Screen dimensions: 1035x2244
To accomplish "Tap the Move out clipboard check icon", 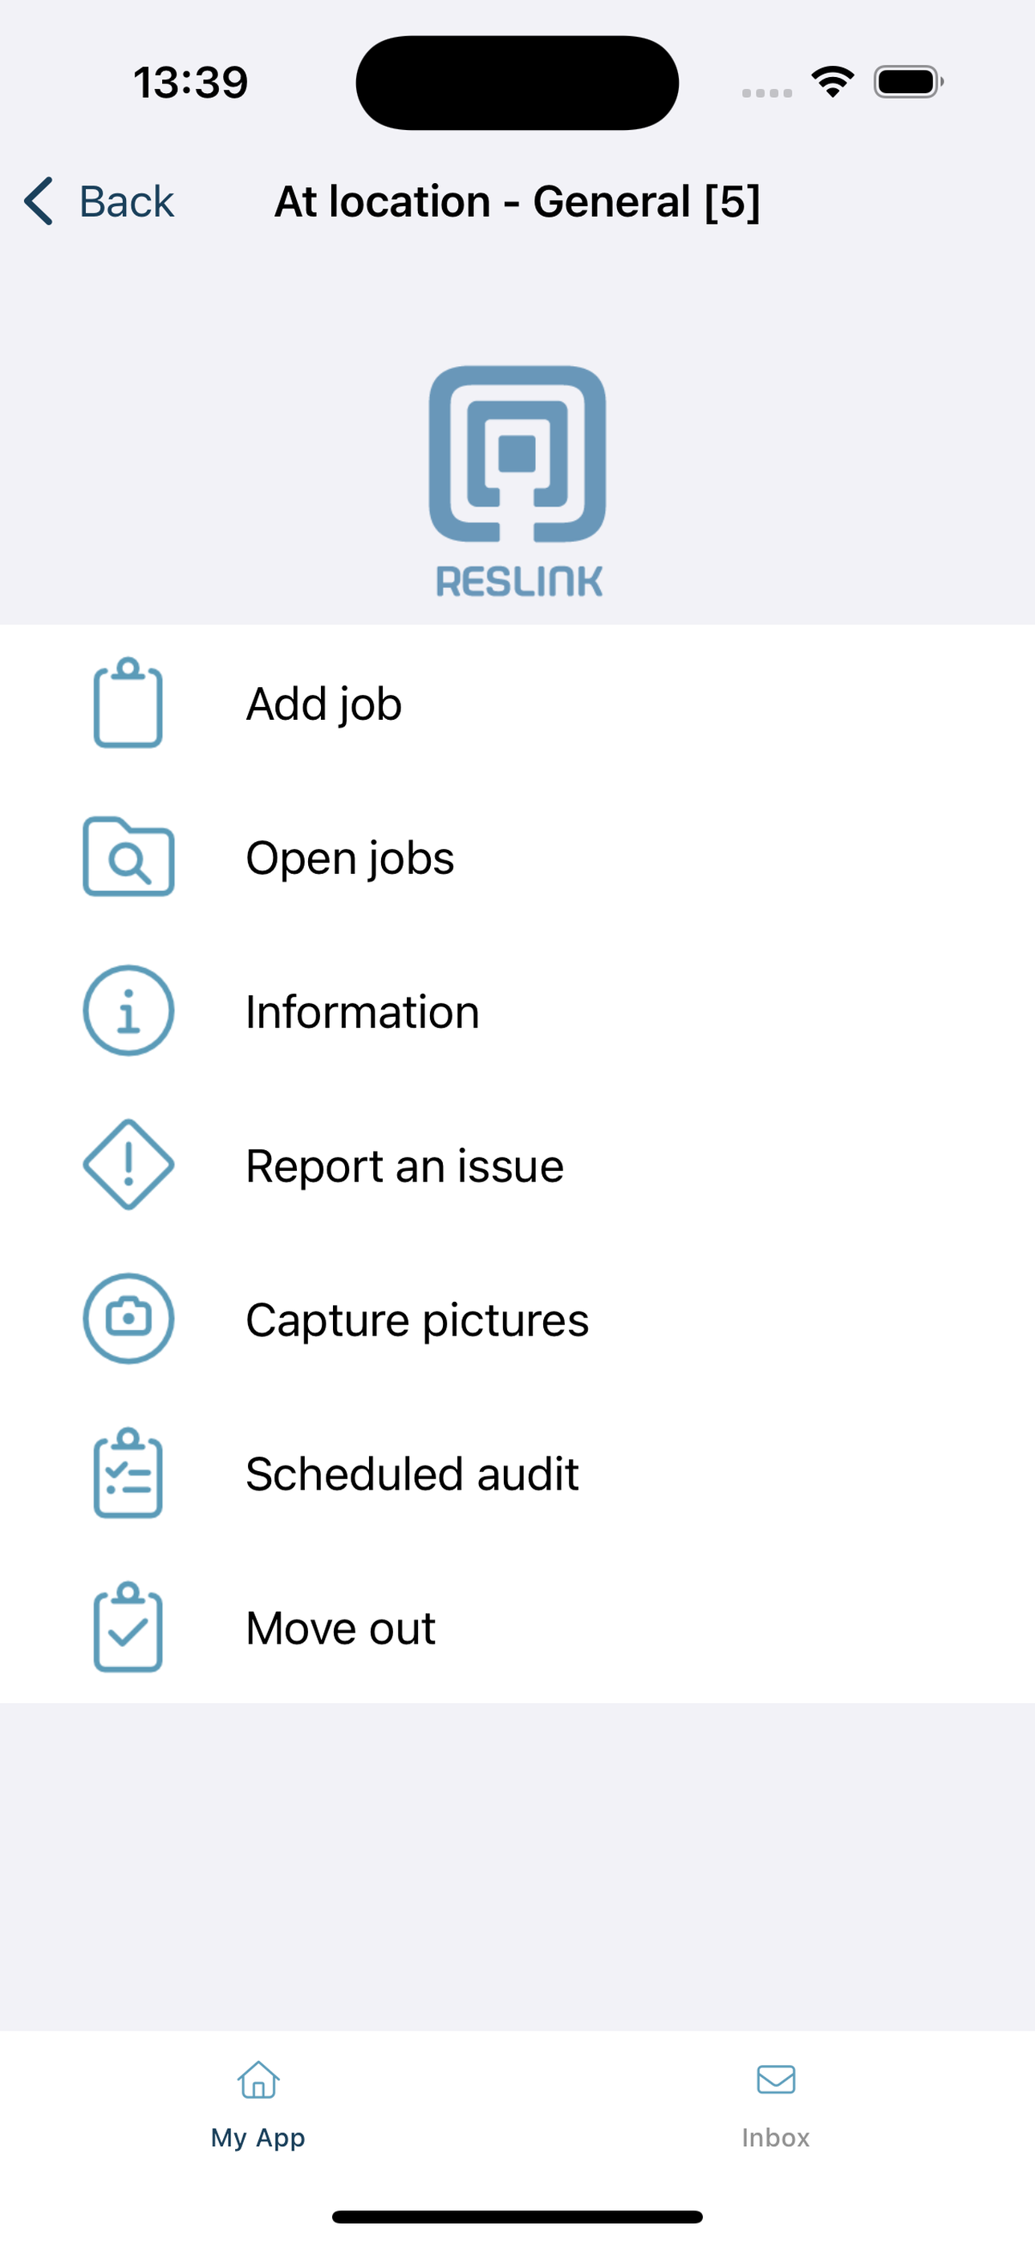I will pos(128,1626).
